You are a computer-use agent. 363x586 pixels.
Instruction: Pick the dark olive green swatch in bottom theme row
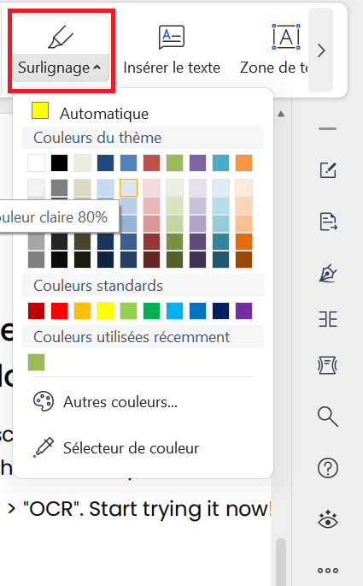(174, 259)
